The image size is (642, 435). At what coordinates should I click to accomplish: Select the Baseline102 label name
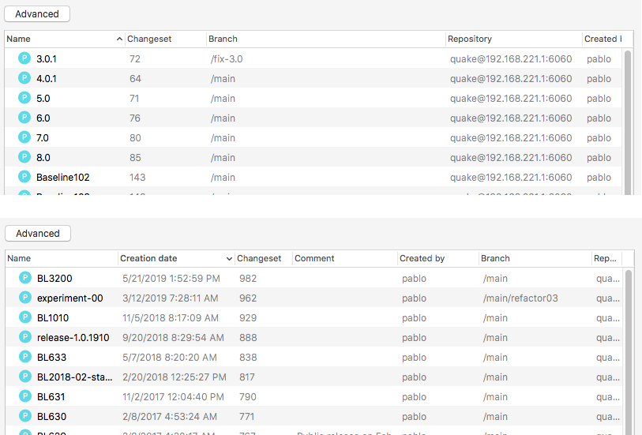(x=62, y=177)
